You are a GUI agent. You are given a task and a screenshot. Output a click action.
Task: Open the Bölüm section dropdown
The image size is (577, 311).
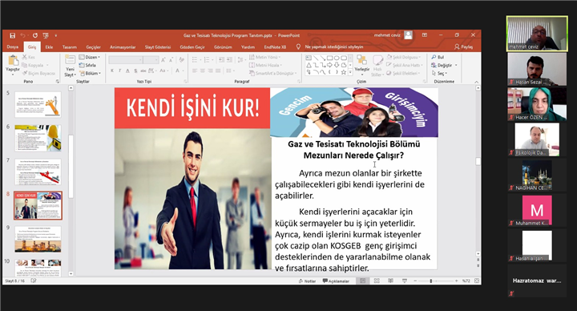(x=90, y=73)
